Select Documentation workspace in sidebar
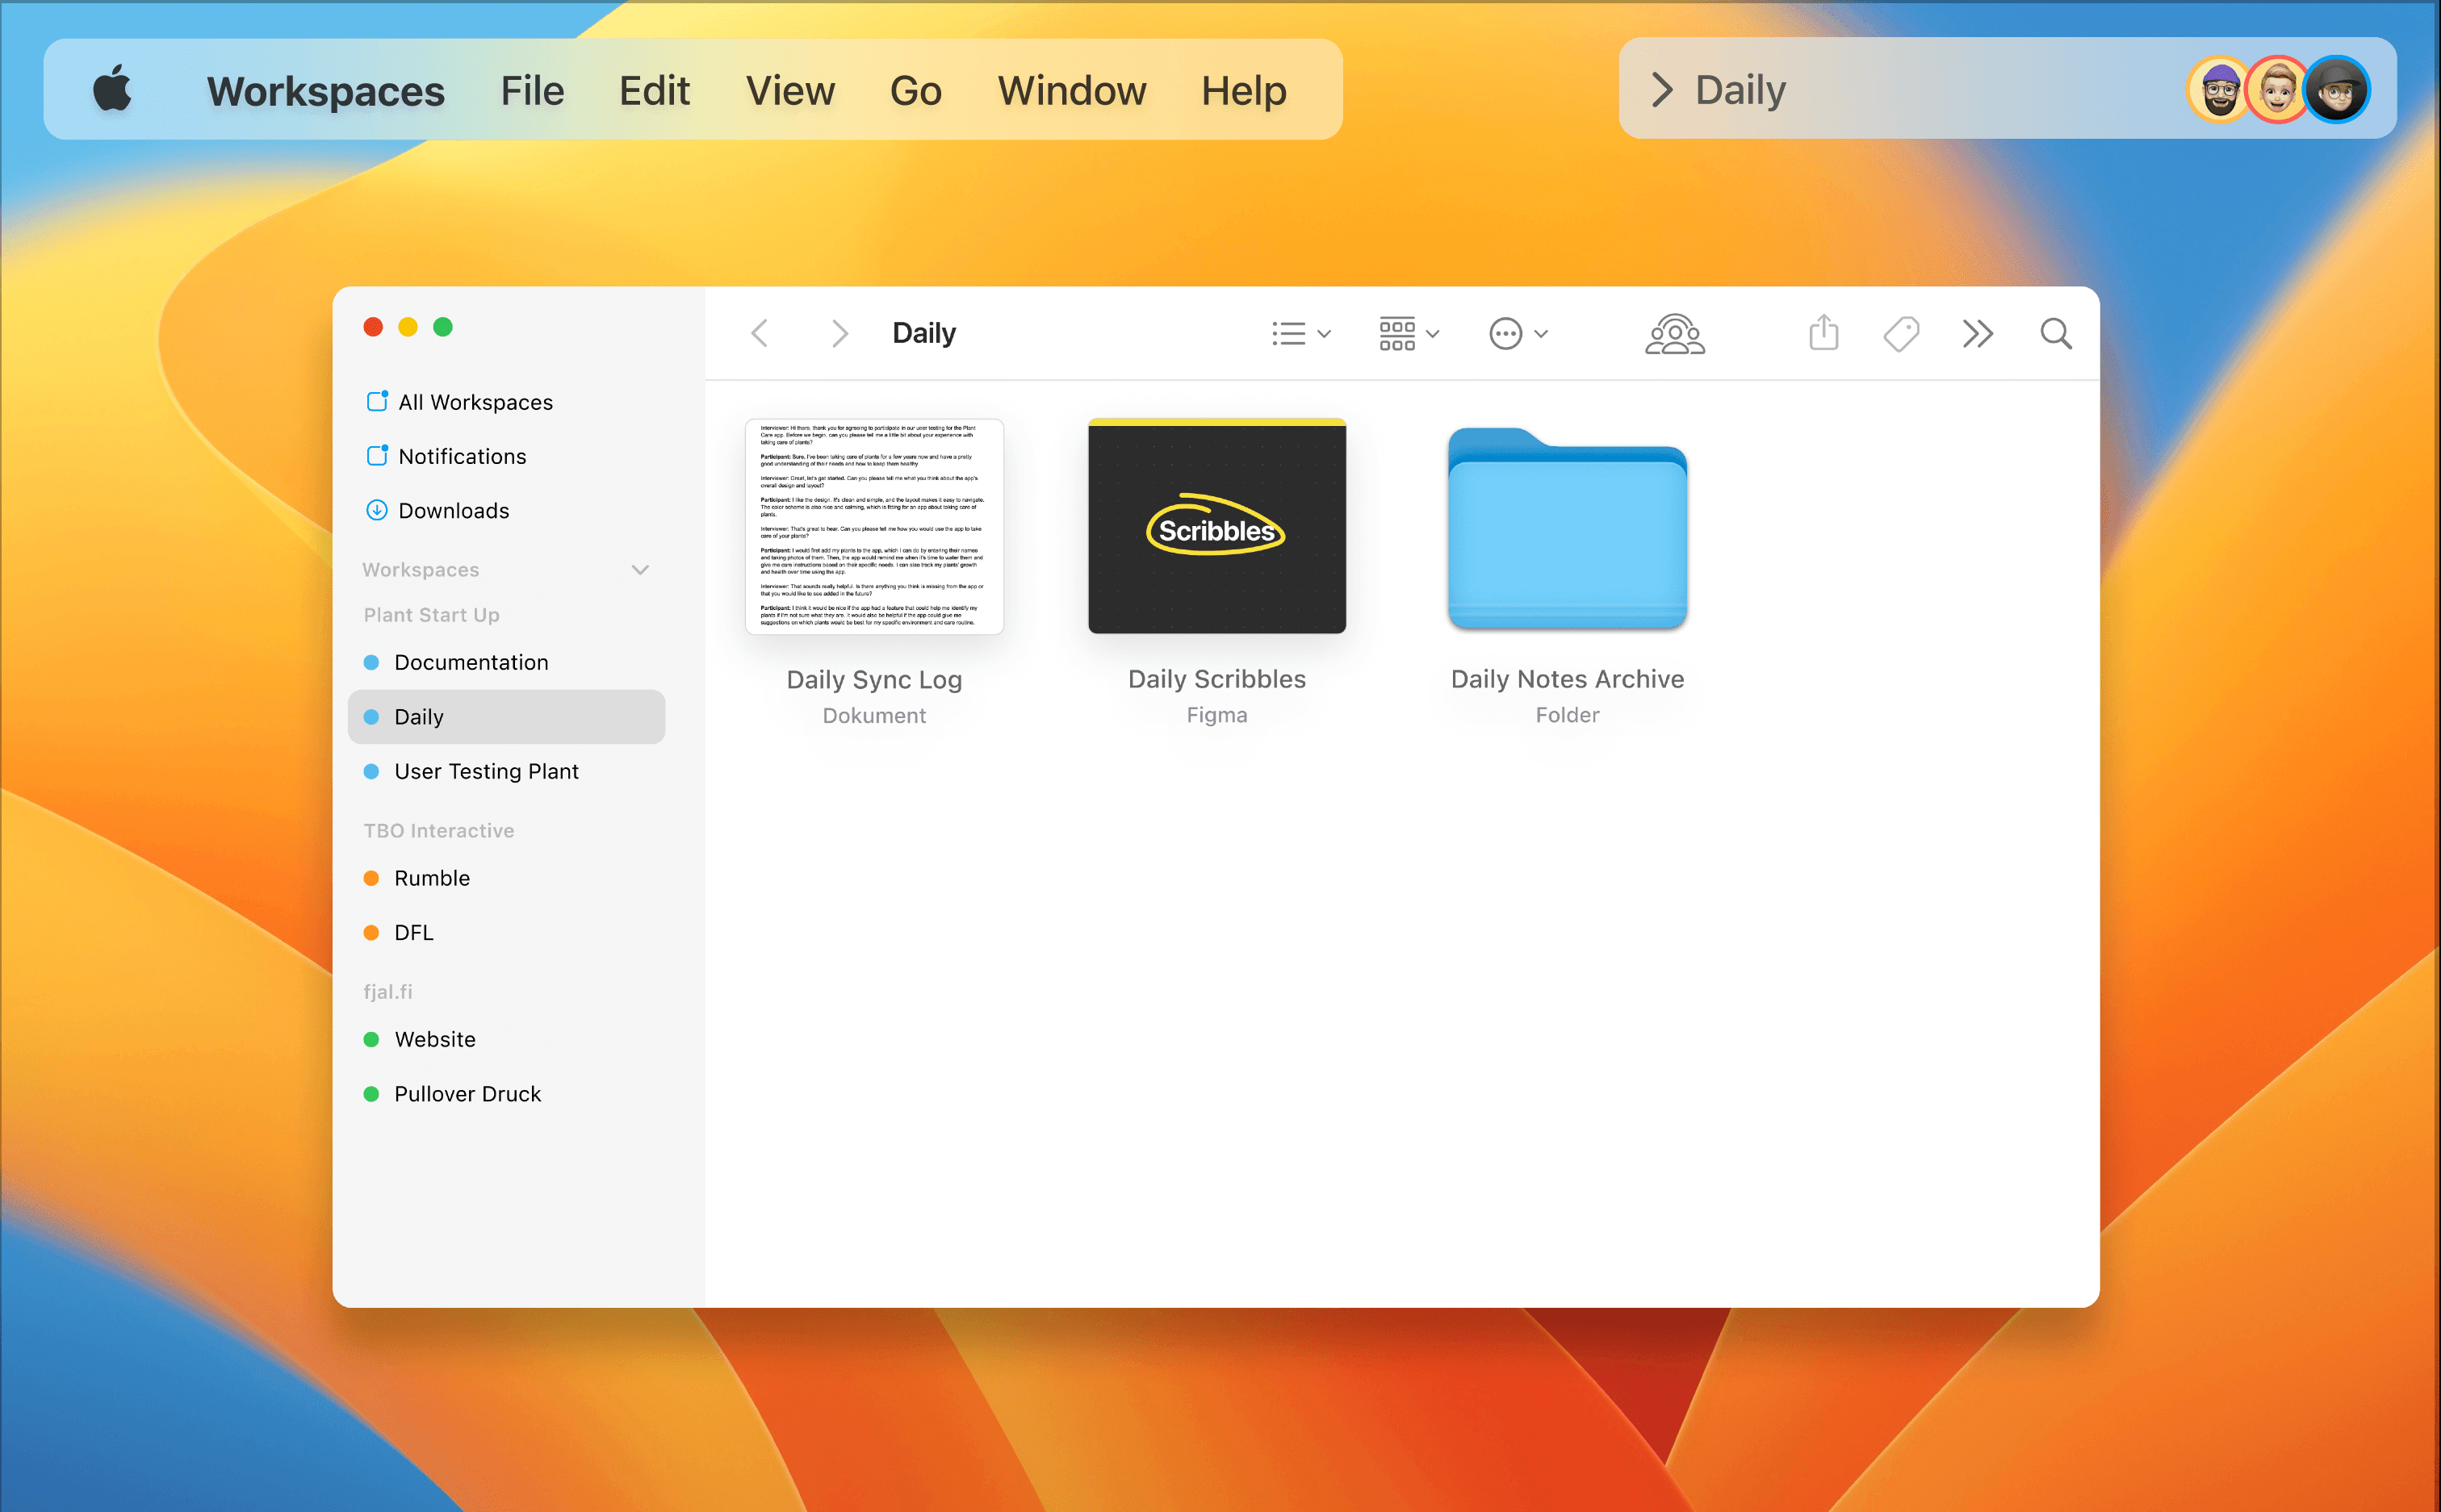This screenshot has height=1512, width=2441. (471, 662)
